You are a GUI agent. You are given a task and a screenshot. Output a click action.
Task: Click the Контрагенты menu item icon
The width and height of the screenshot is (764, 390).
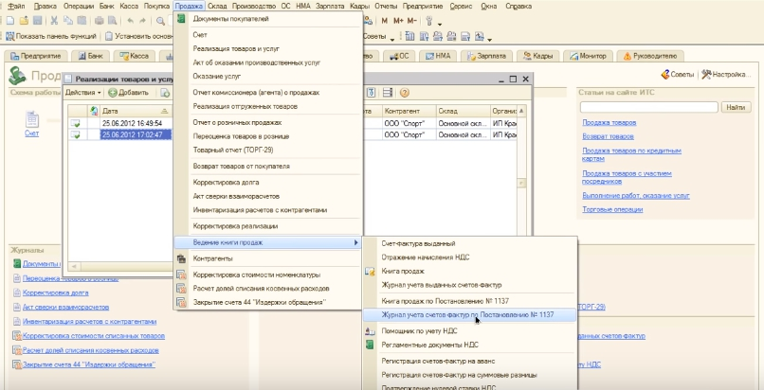(182, 258)
